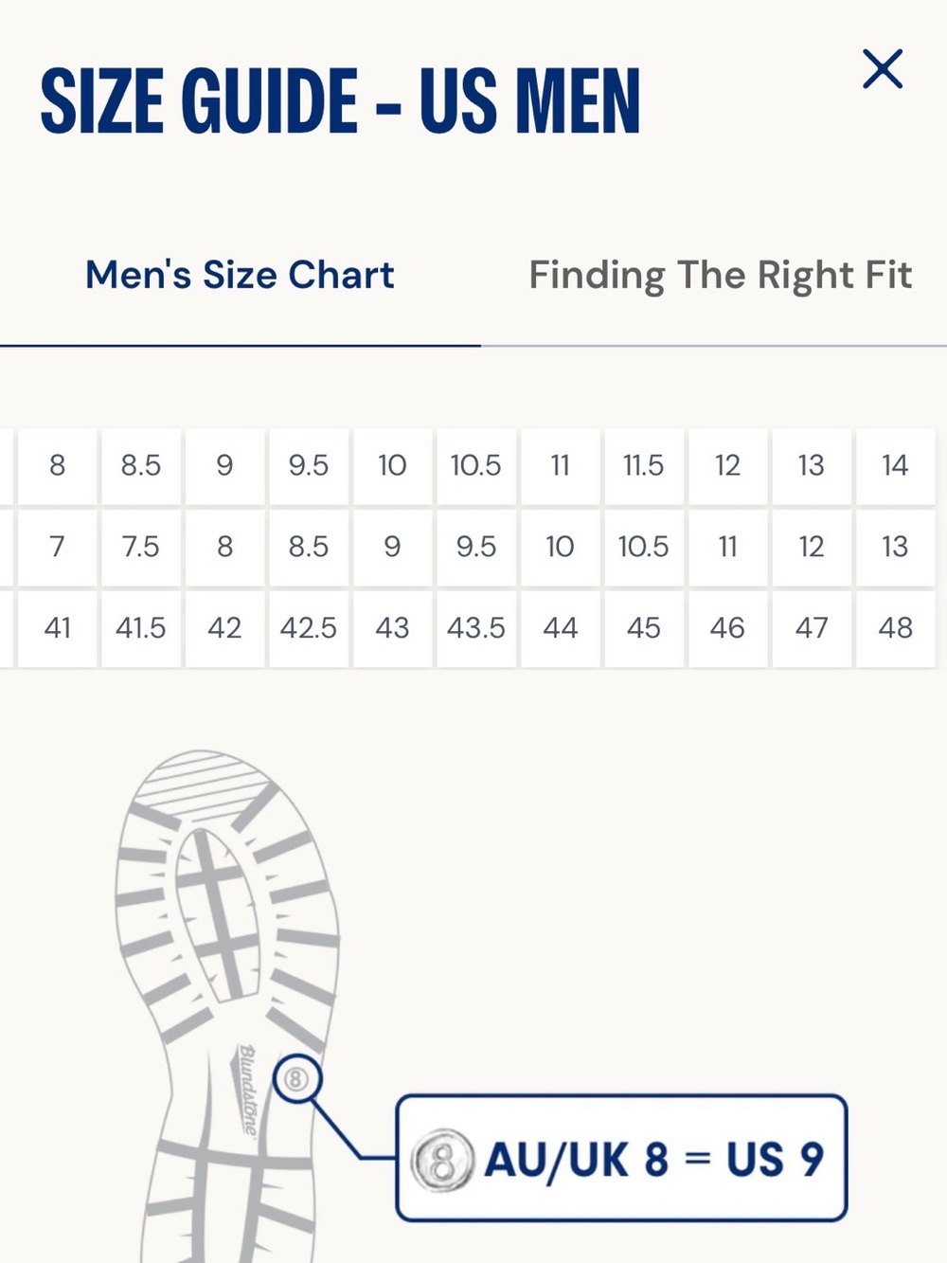Switch to Finding The Right Fit tab
Viewport: 947px width, 1263px height.
point(720,275)
